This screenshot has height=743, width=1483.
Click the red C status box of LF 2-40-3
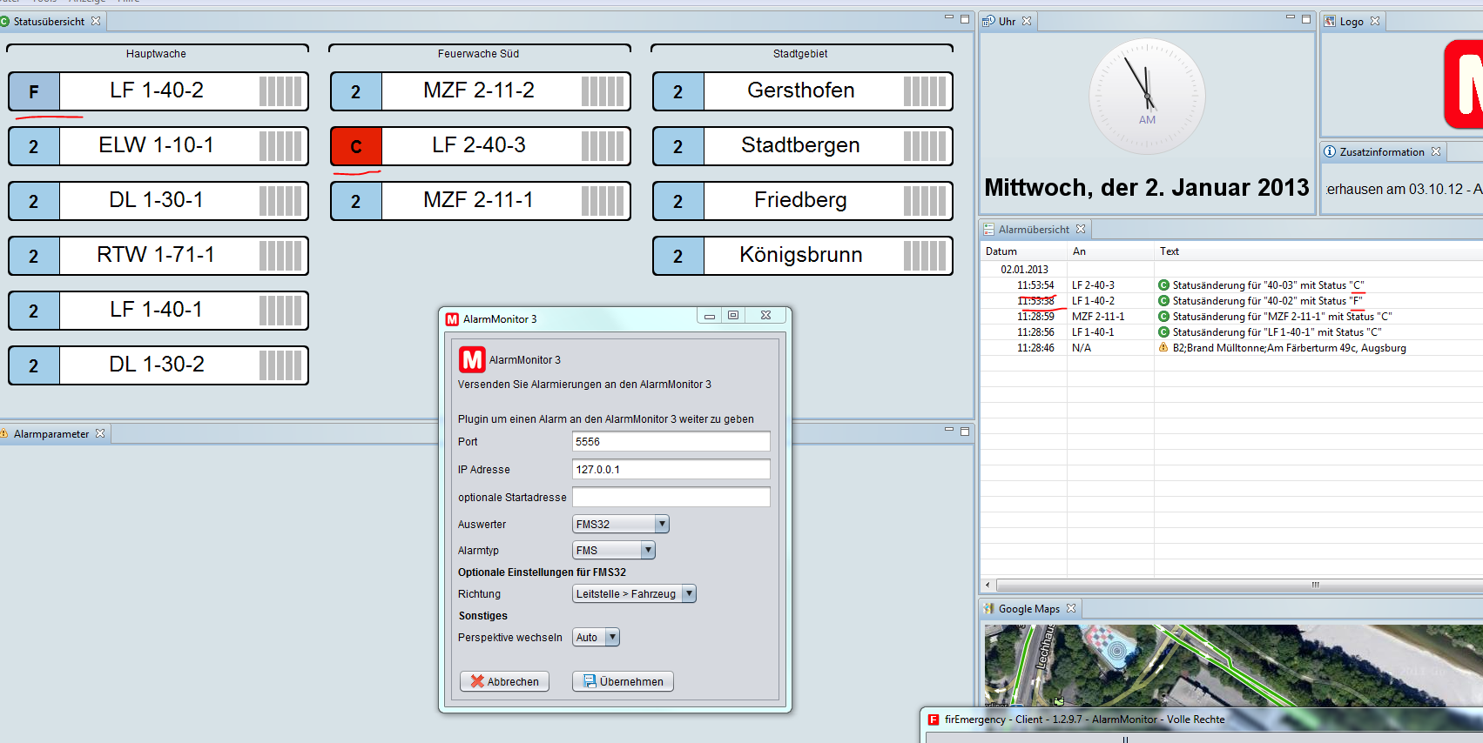355,146
